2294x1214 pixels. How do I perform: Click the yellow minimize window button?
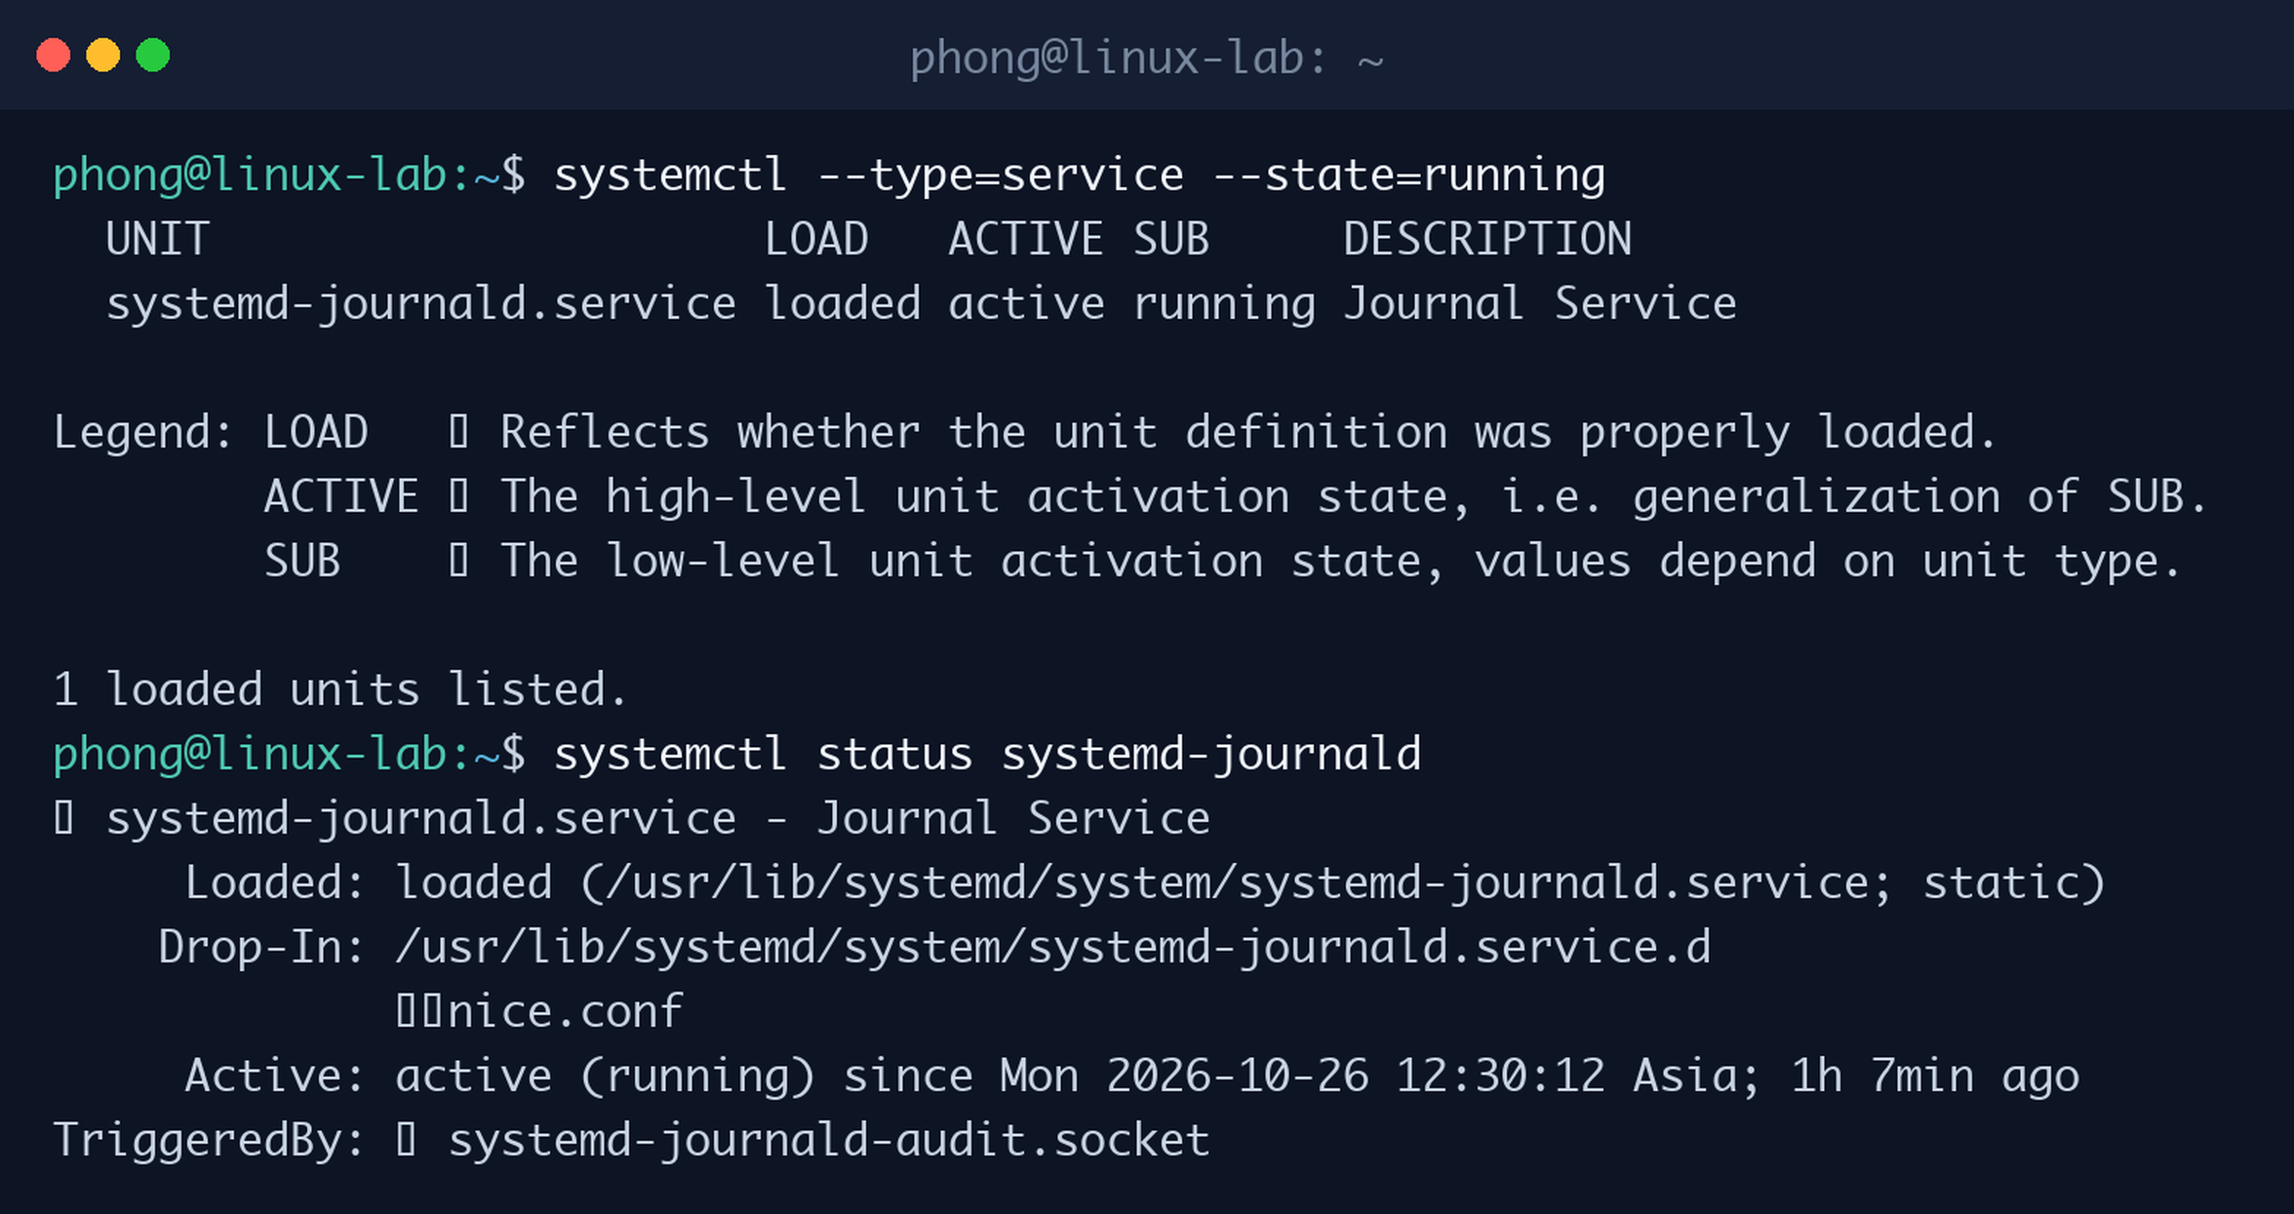[103, 55]
